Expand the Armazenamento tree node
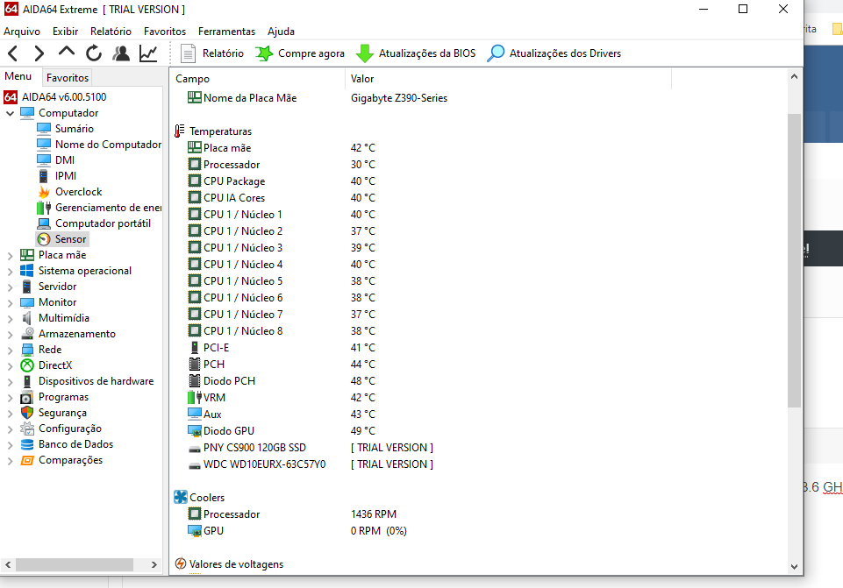The width and height of the screenshot is (843, 588). pos(10,335)
